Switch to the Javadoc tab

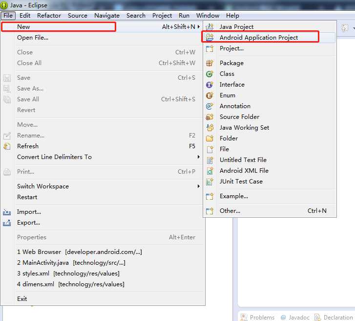point(295,317)
